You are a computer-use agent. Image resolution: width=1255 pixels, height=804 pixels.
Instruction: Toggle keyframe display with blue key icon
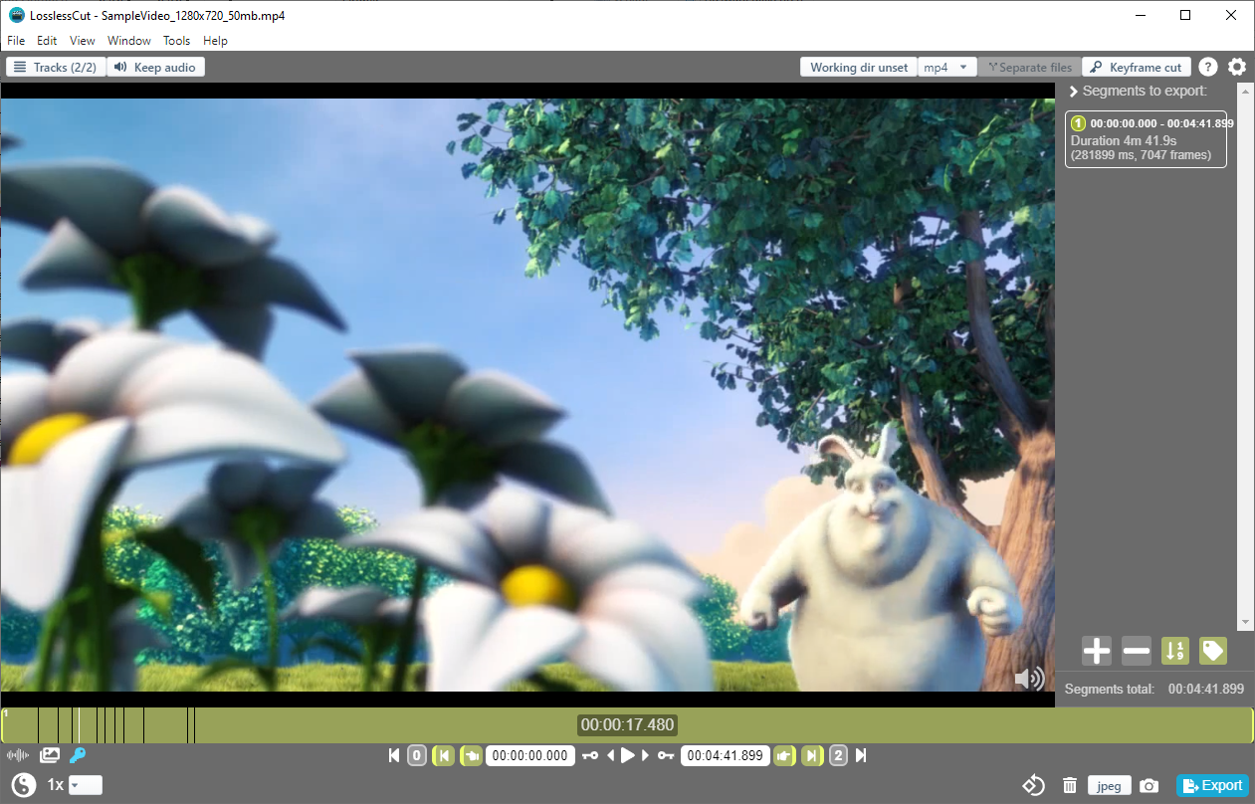[78, 756]
